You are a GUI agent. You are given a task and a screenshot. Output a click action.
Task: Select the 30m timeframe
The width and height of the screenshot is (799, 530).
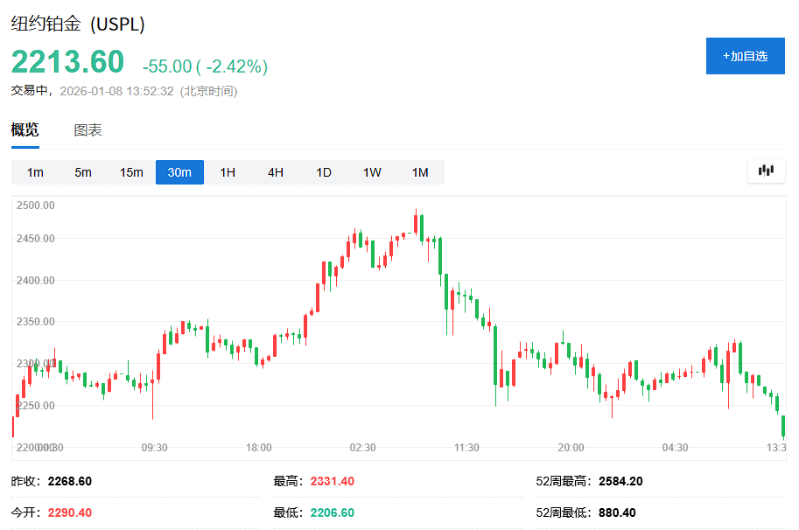coord(179,172)
